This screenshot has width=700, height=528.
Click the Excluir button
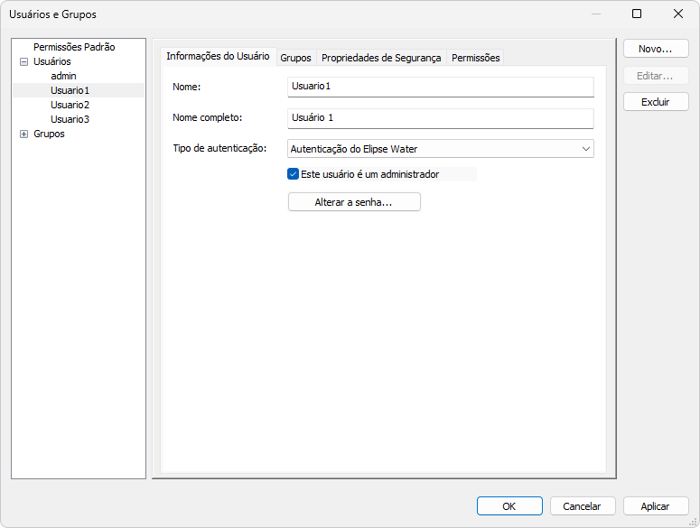(655, 102)
